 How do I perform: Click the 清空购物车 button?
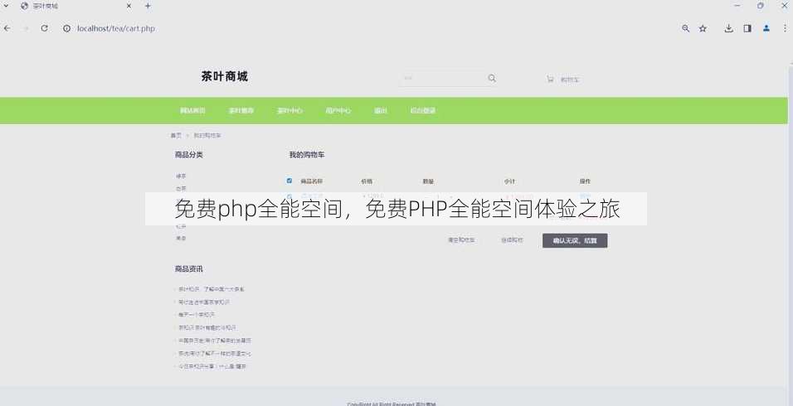tap(461, 240)
